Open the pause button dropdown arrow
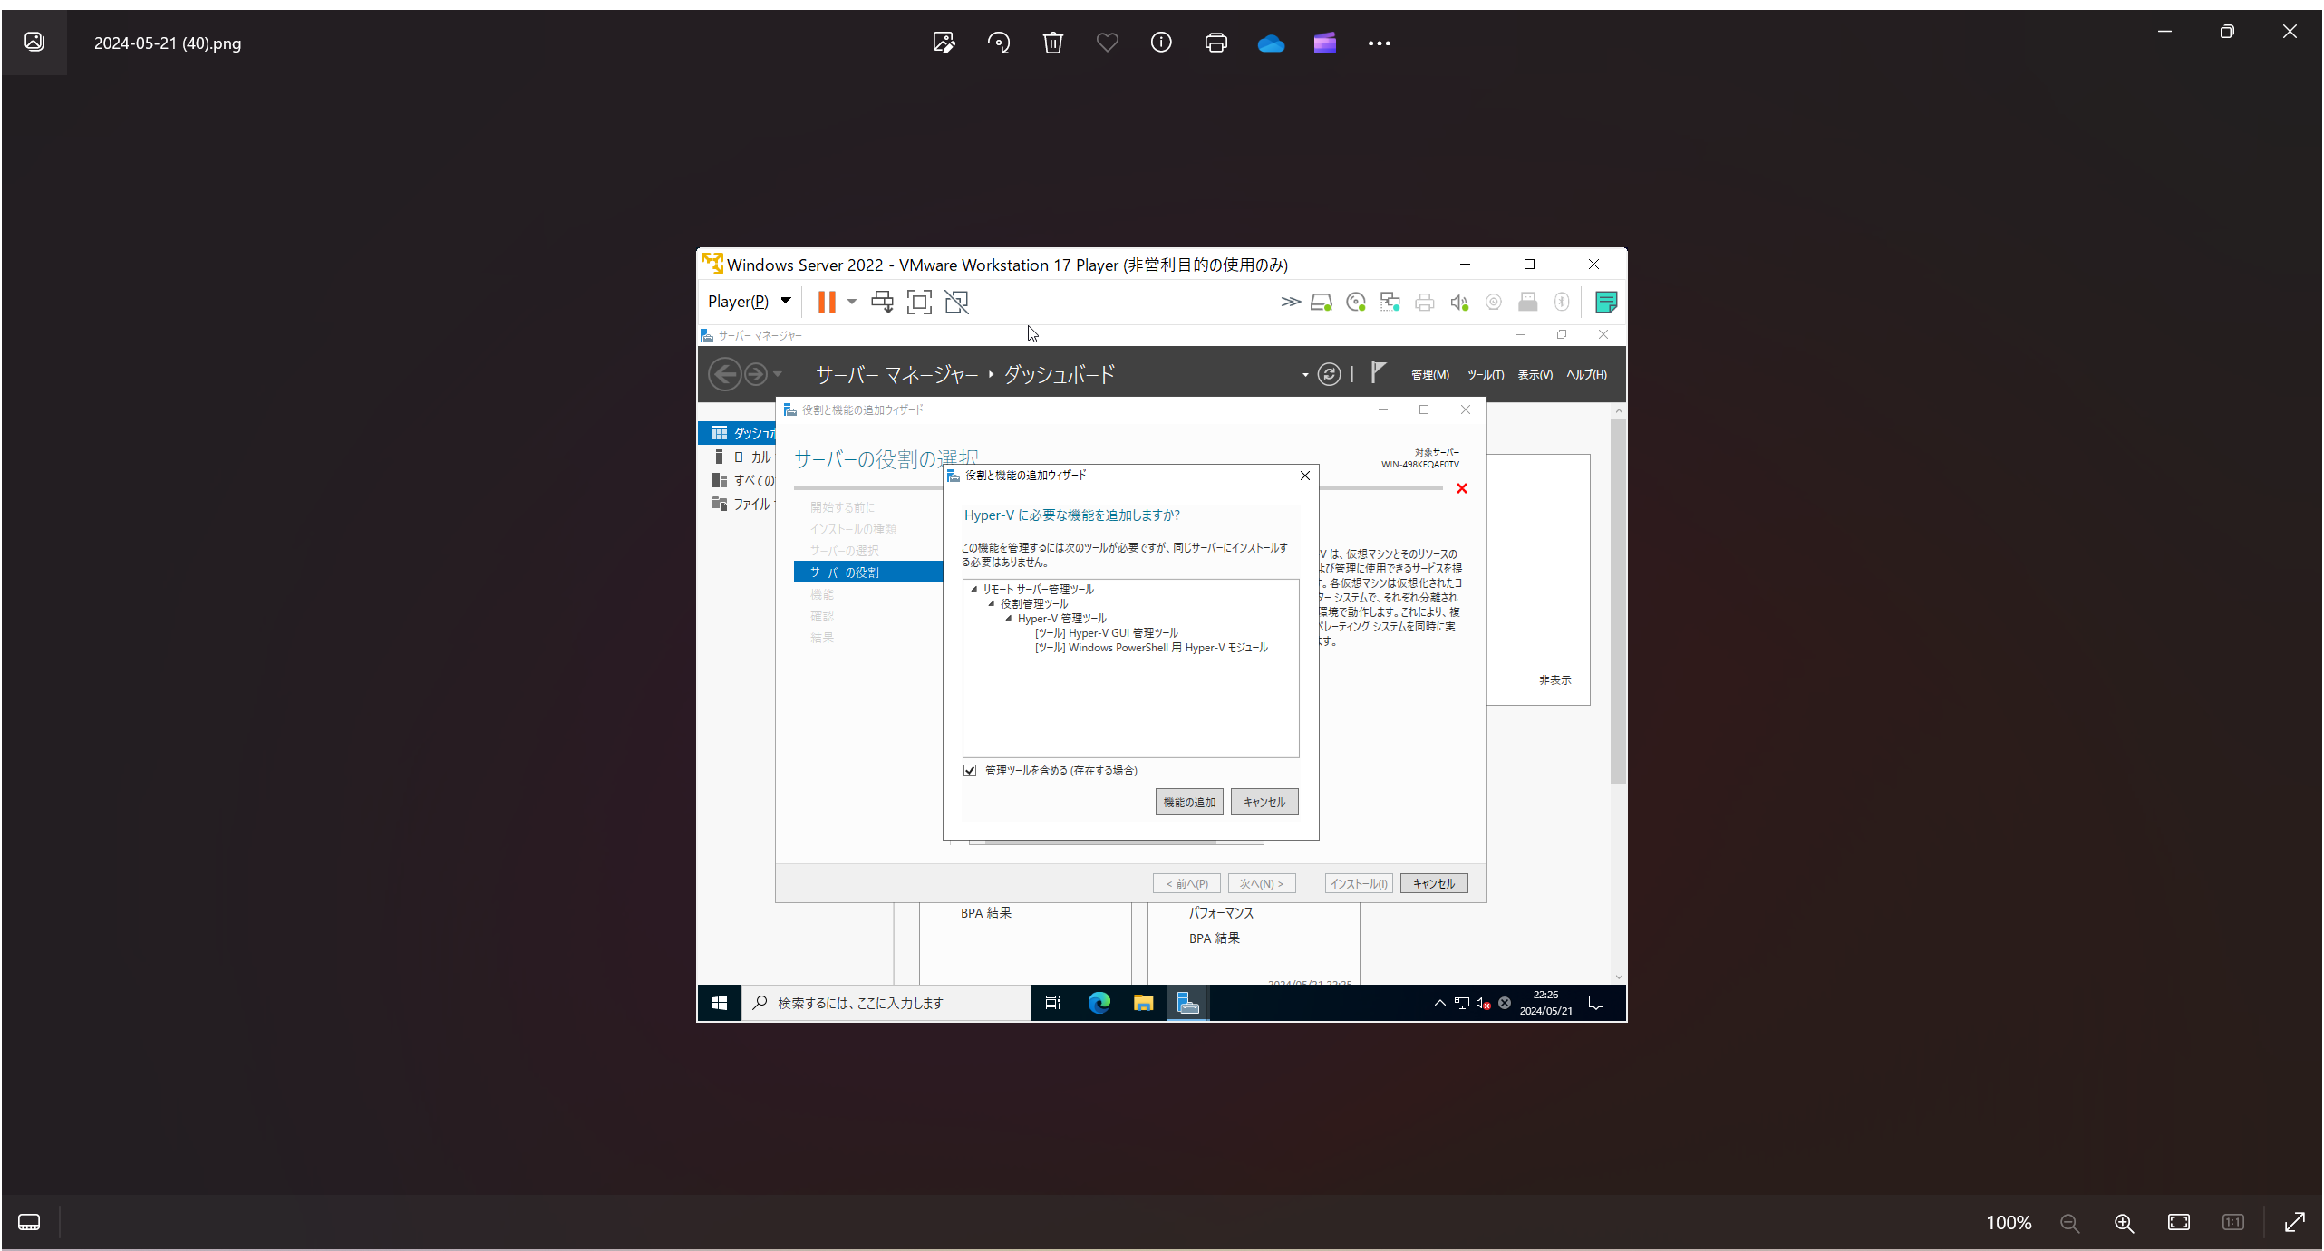2324x1251 pixels. point(850,302)
